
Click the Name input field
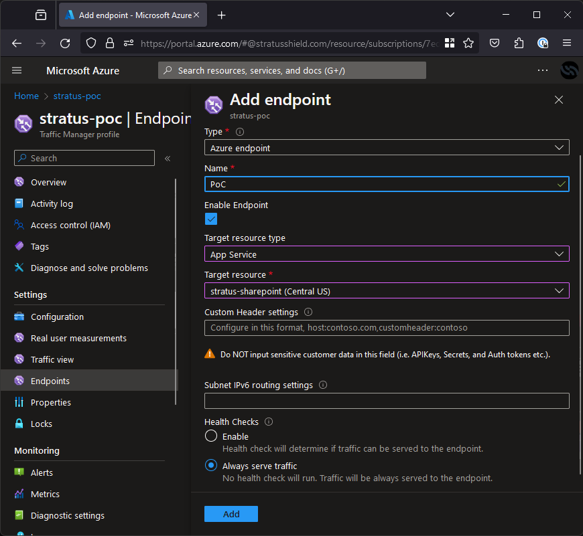387,184
